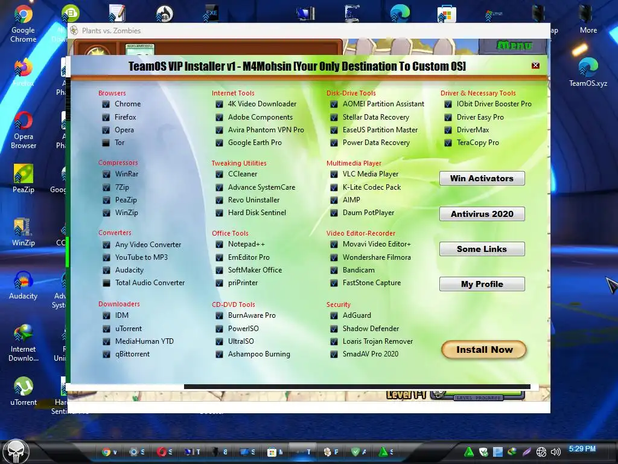This screenshot has height=464, width=618.
Task: Open the EXE file desktop icon
Action: (211, 13)
